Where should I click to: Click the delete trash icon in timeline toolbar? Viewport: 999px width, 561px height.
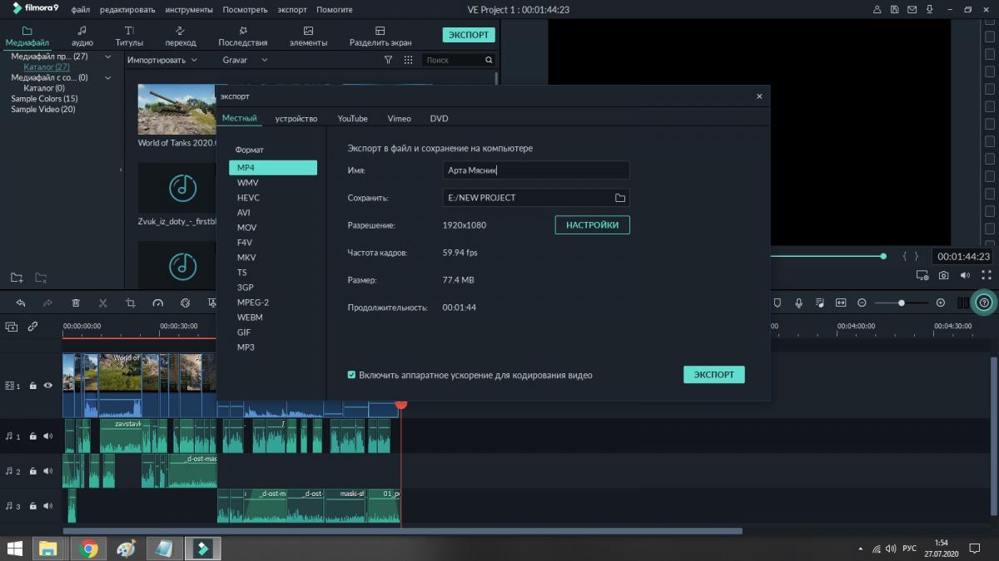[76, 303]
